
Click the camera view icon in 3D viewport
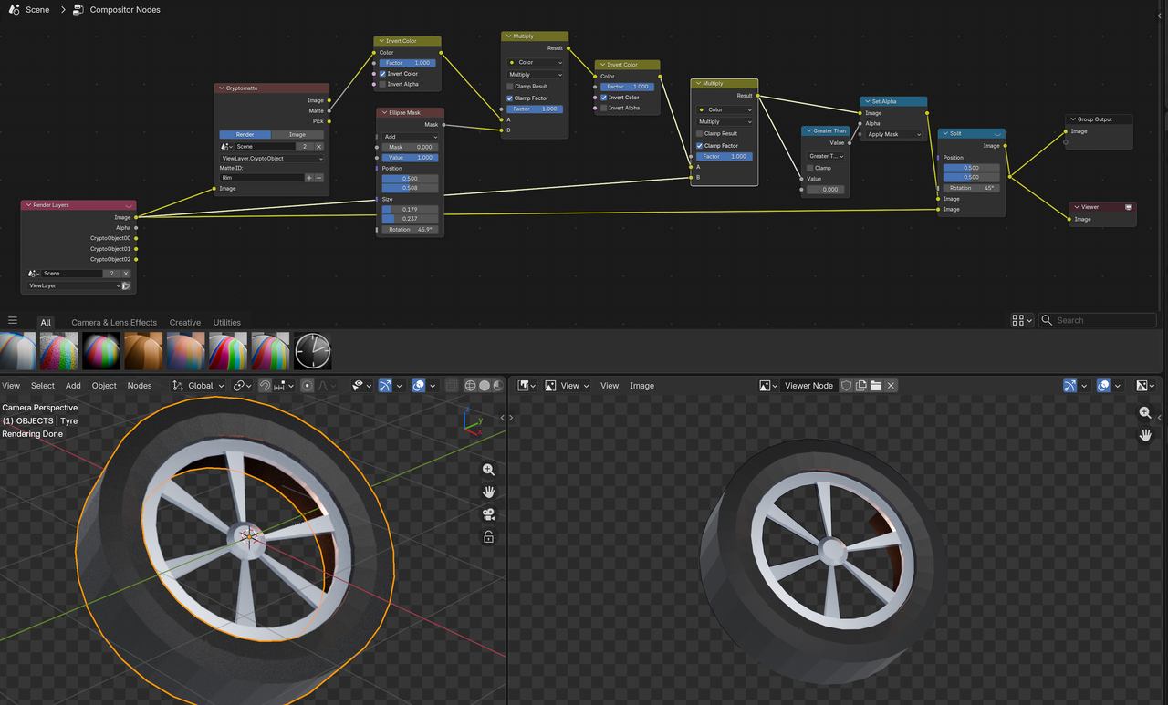[488, 514]
